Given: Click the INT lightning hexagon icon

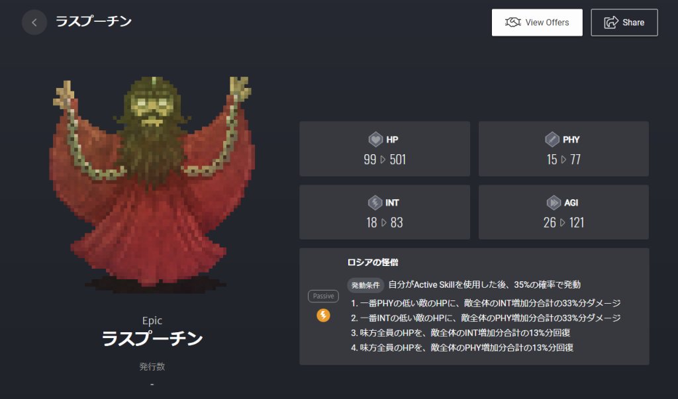Looking at the screenshot, I should click(x=375, y=202).
